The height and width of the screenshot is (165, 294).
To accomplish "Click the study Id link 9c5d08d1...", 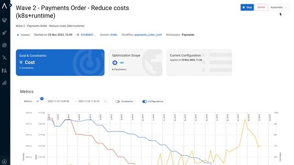I will 88,35.
